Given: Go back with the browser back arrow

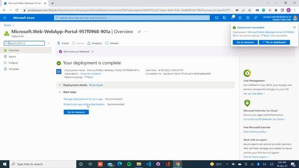Looking at the screenshot, I should click(x=4, y=10).
